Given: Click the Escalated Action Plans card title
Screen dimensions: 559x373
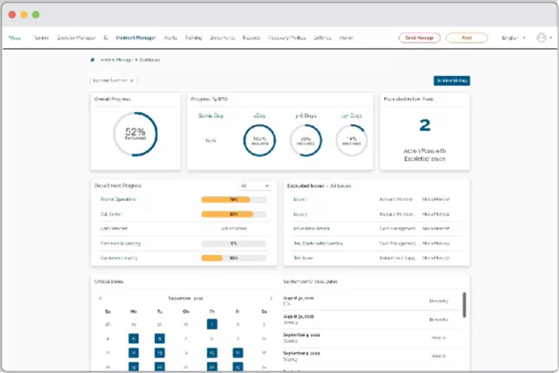Looking at the screenshot, I should (409, 99).
